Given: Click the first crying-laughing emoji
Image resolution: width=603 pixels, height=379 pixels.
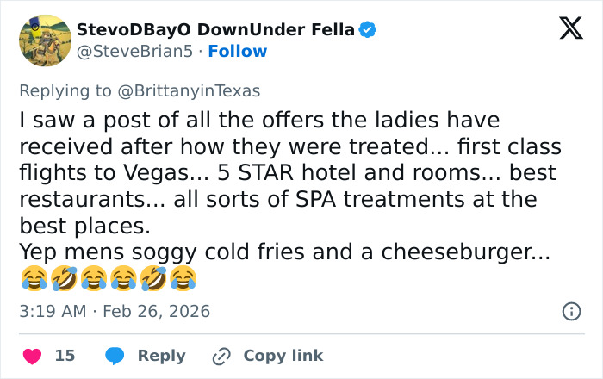Looking at the screenshot, I should (31, 278).
